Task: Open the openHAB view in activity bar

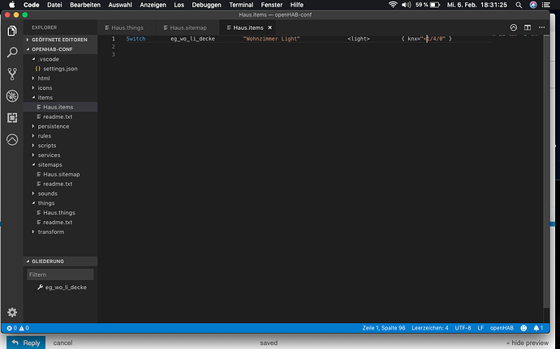Action: point(12,139)
